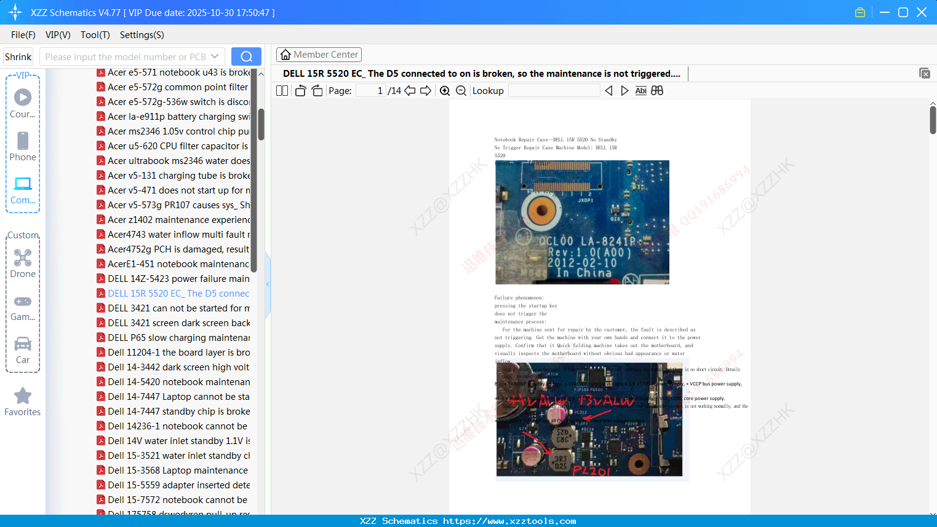Open the VIP(V) menu
937x527 pixels.
click(58, 35)
